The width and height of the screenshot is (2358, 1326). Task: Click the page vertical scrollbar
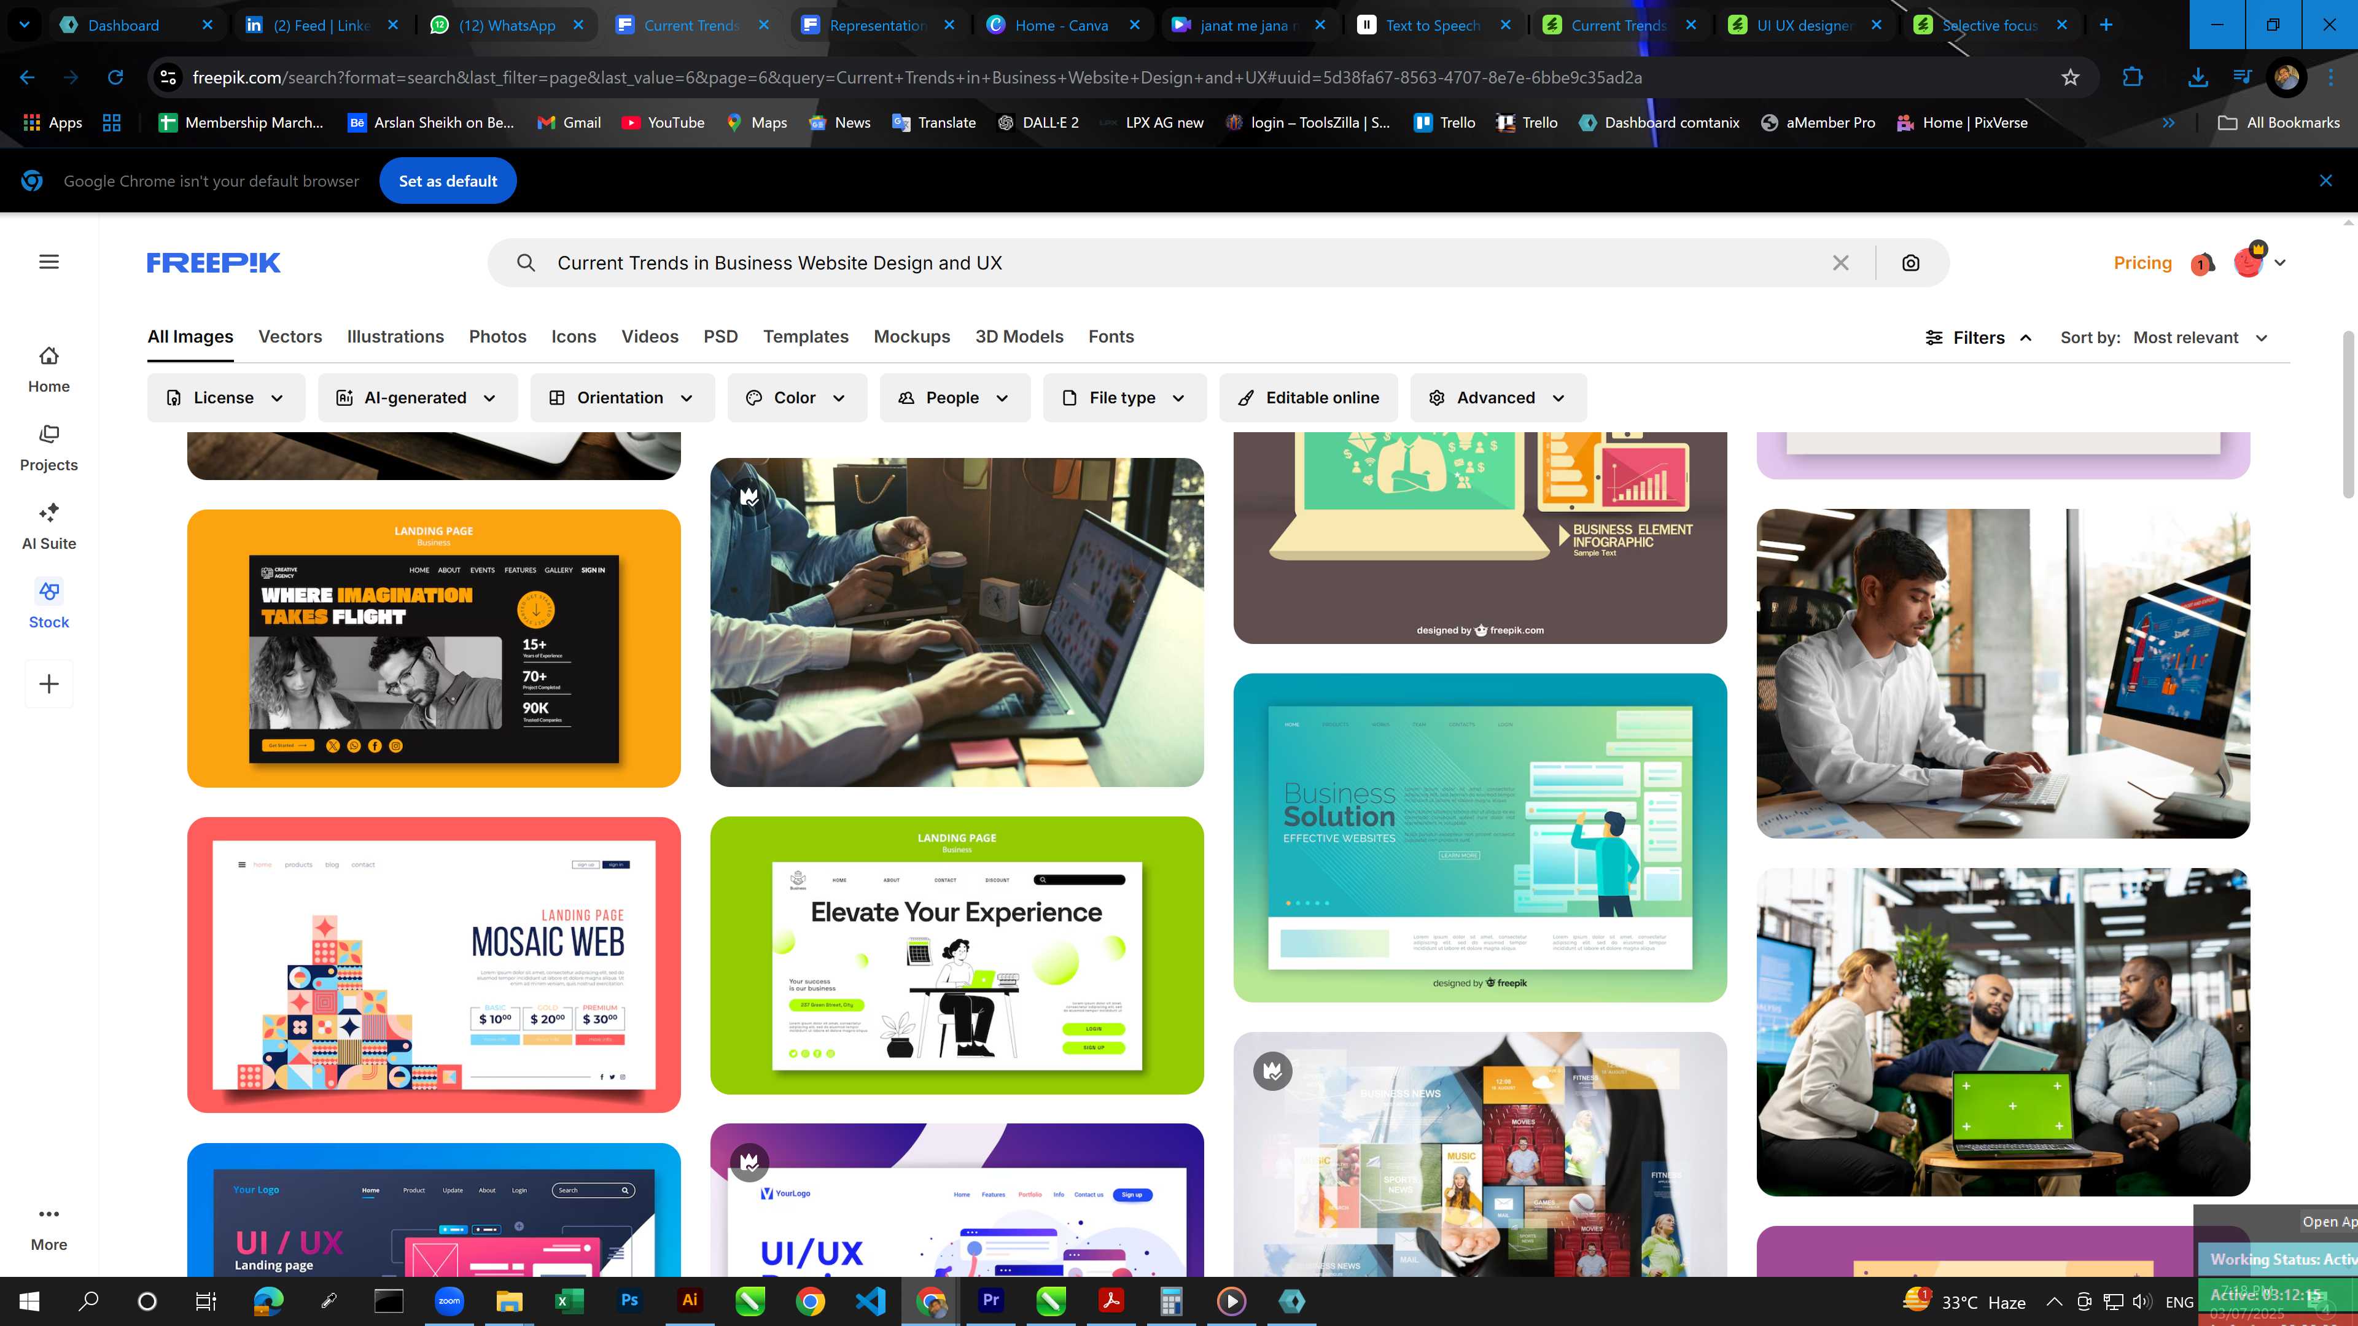pyautogui.click(x=2348, y=414)
